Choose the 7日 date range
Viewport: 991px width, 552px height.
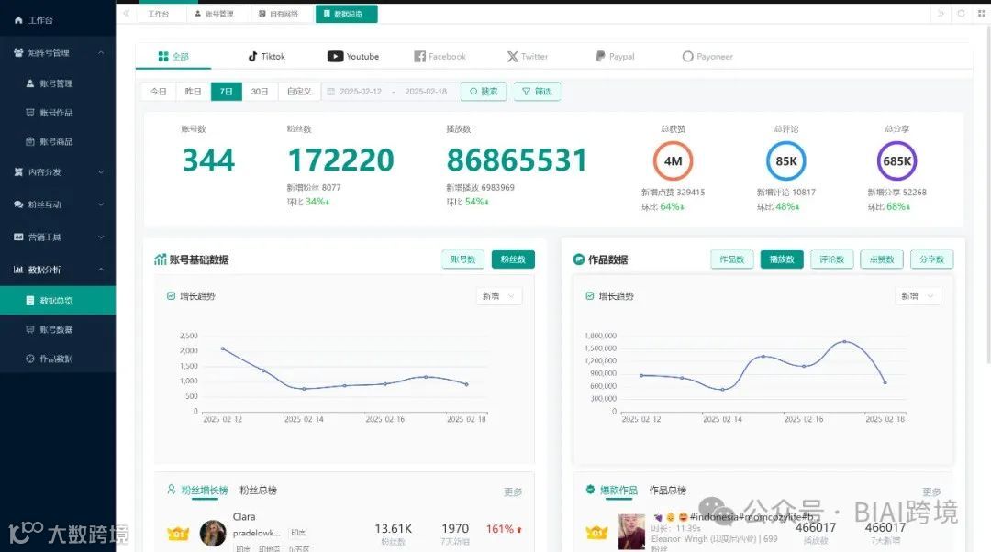point(227,92)
